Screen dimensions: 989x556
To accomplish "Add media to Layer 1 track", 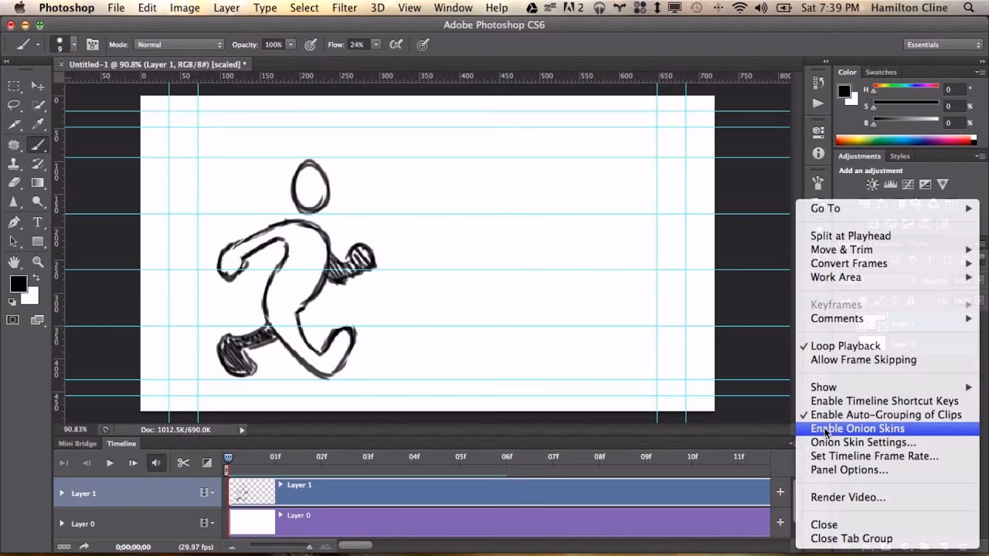I will [780, 492].
